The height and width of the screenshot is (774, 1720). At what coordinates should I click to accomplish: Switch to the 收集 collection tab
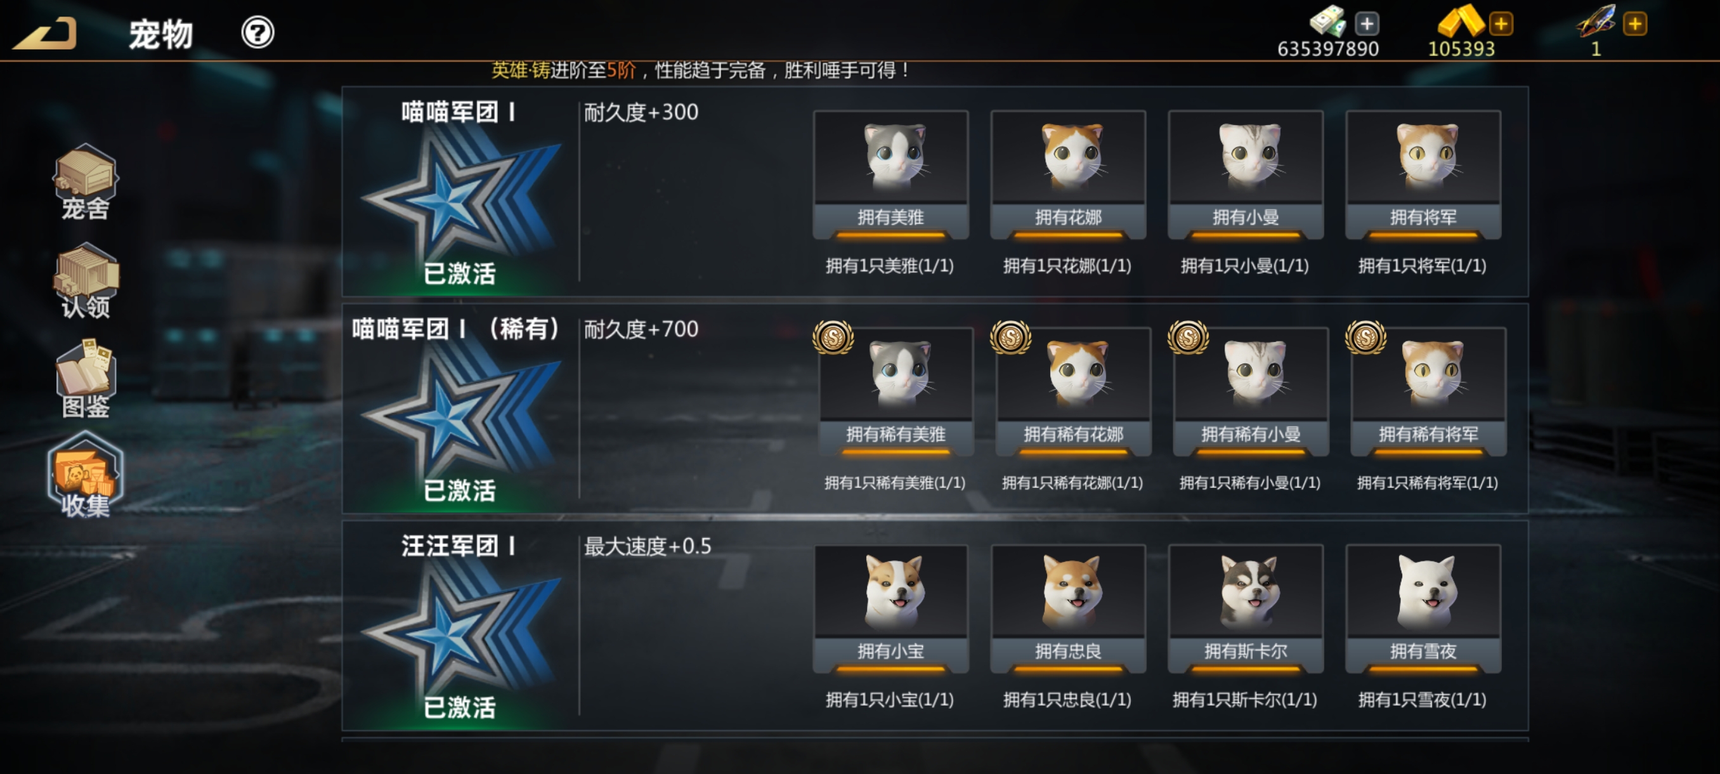click(86, 475)
